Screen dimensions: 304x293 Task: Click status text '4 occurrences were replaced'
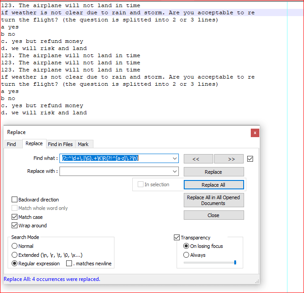pyautogui.click(x=66, y=279)
